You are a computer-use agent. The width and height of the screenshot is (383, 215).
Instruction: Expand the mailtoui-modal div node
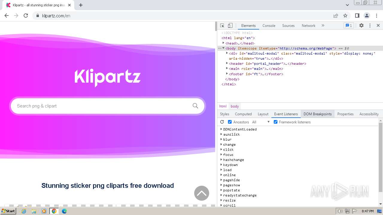[x=227, y=53]
